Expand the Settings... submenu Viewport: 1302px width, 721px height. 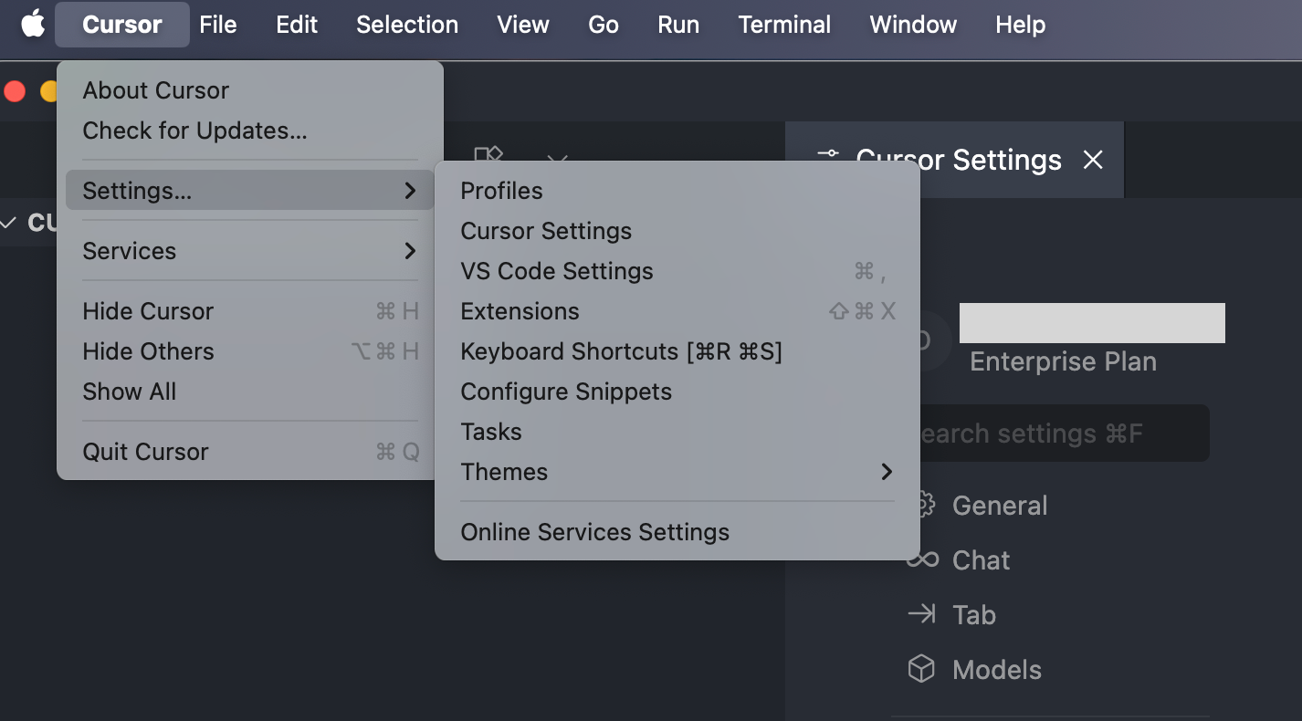[250, 191]
